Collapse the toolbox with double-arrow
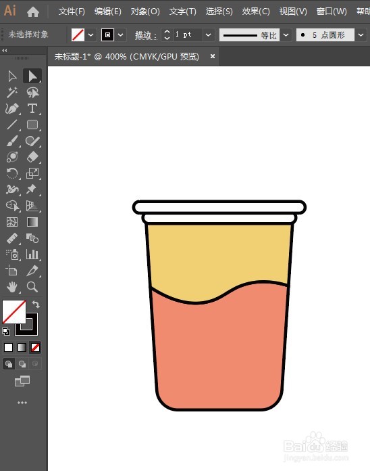 [x=5, y=51]
